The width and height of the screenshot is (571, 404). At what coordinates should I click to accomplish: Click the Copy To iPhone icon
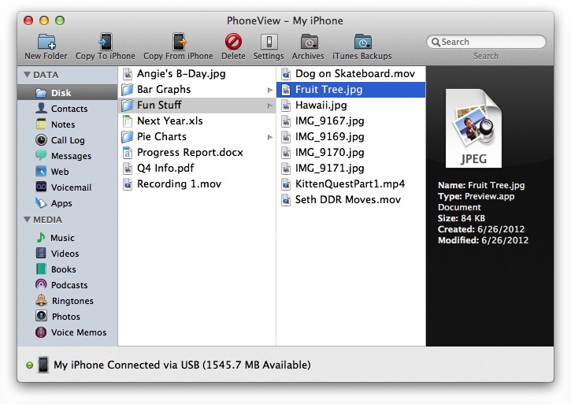105,42
